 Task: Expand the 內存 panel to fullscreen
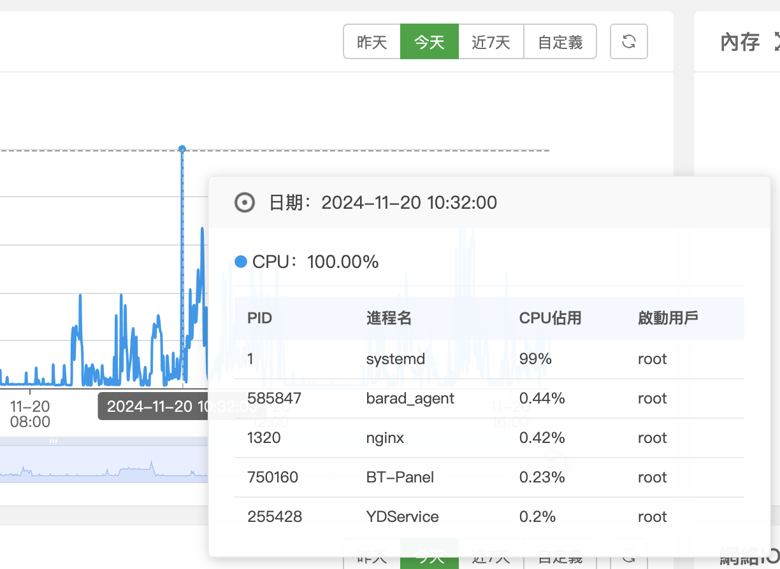click(776, 43)
